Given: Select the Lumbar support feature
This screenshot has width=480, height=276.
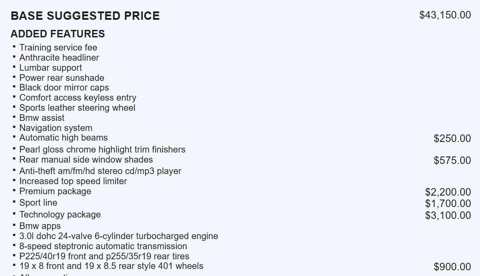Looking at the screenshot, I should [x=51, y=68].
